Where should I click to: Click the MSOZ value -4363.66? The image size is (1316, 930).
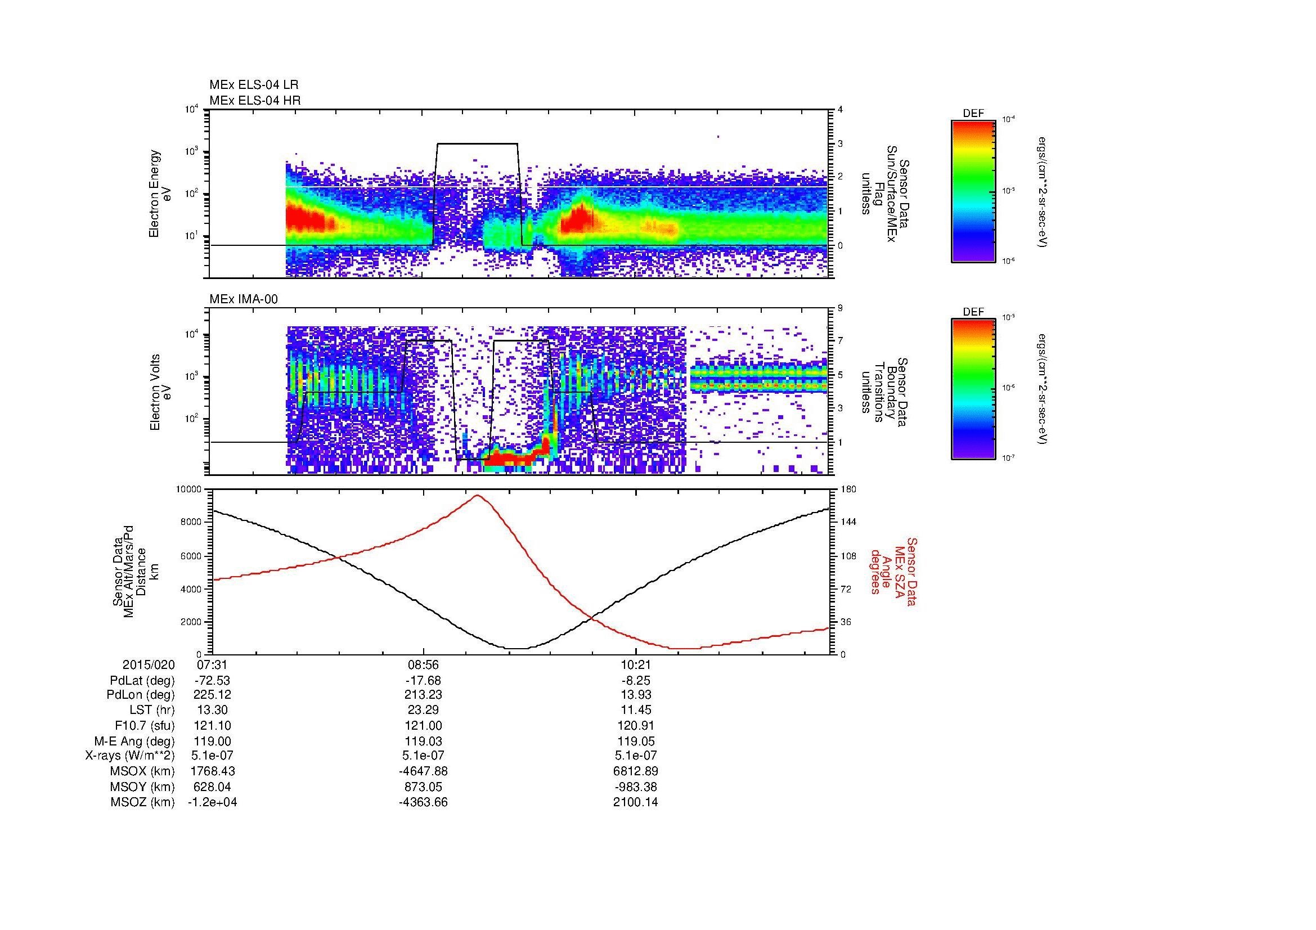tap(423, 802)
